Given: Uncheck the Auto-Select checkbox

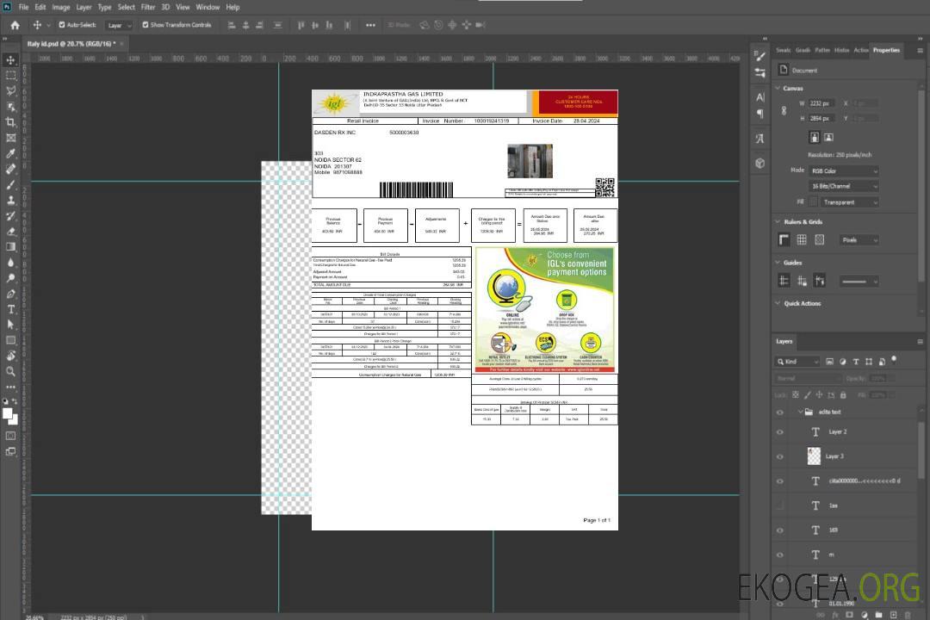Looking at the screenshot, I should click(x=62, y=25).
